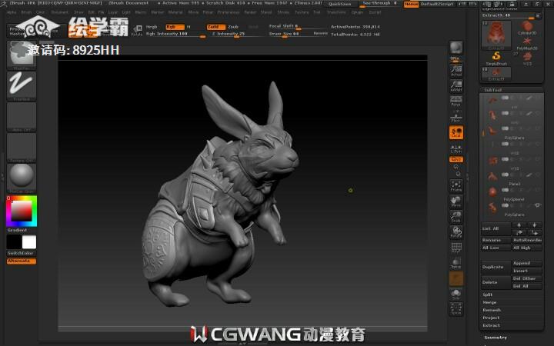Expand the Geometry section
The width and height of the screenshot is (554, 346).
(496, 338)
